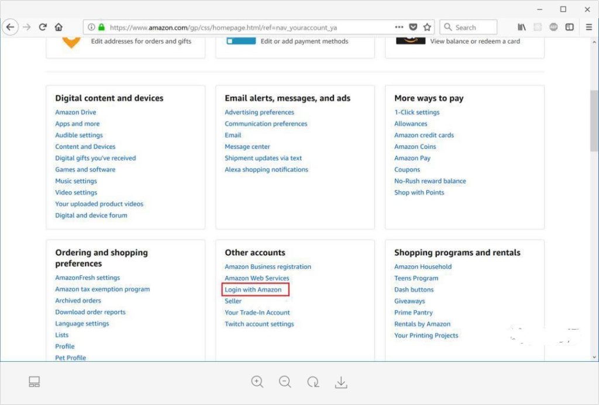Open Audible settings
The width and height of the screenshot is (599, 405).
pos(79,135)
